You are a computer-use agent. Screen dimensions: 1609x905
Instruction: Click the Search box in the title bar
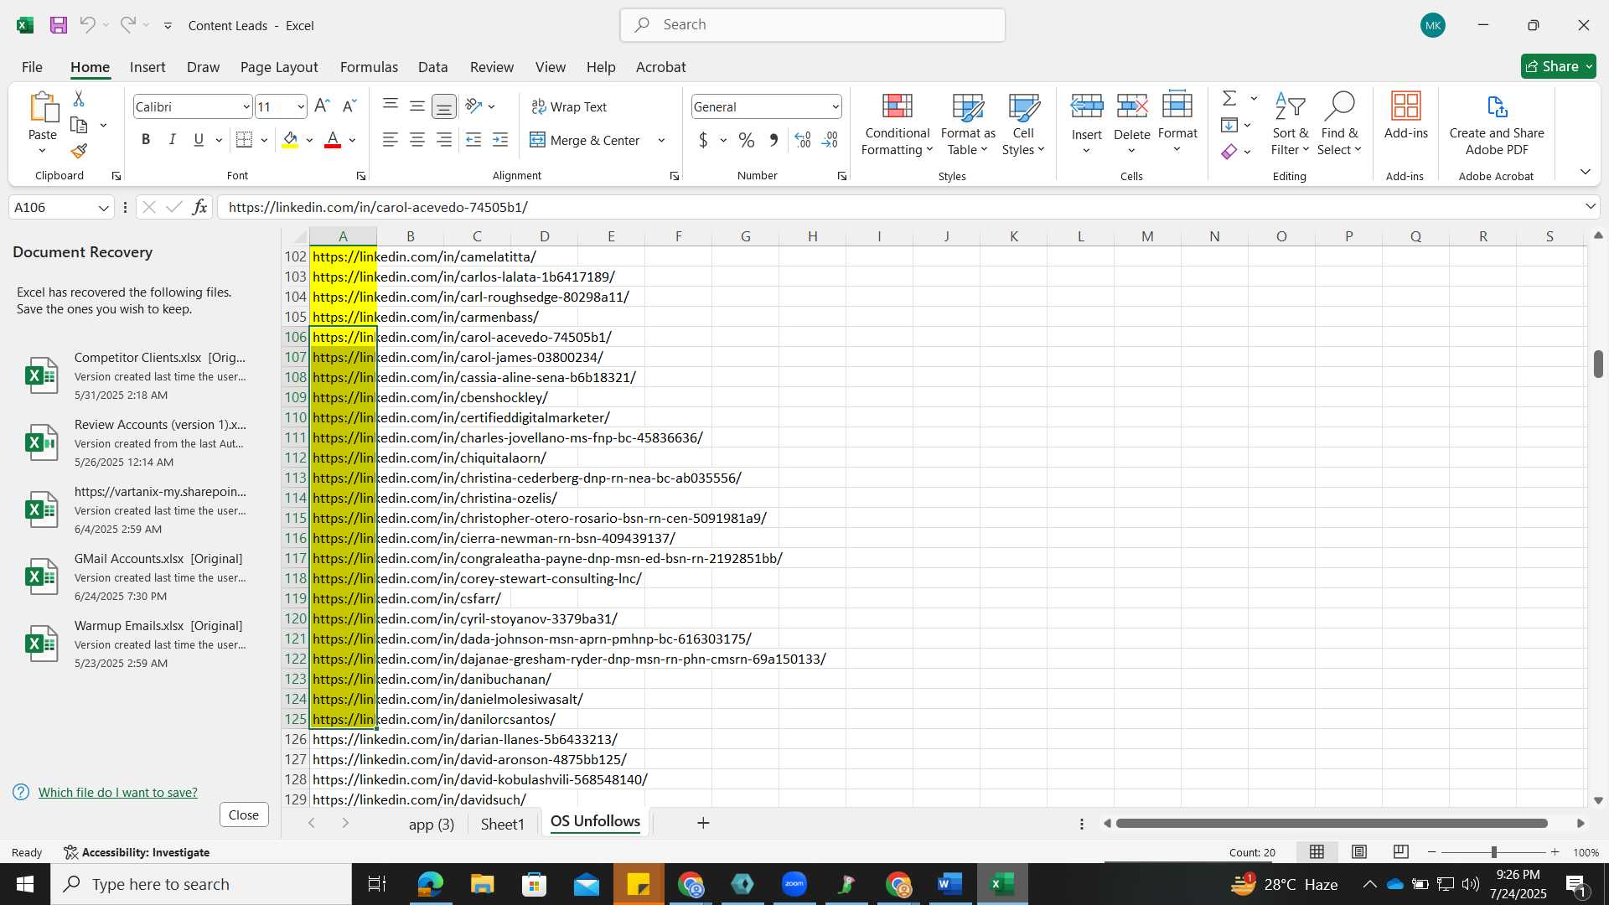(x=812, y=25)
